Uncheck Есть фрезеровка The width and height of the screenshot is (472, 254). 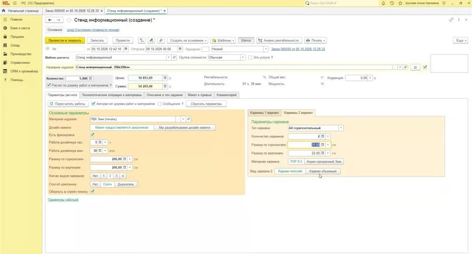92,135
